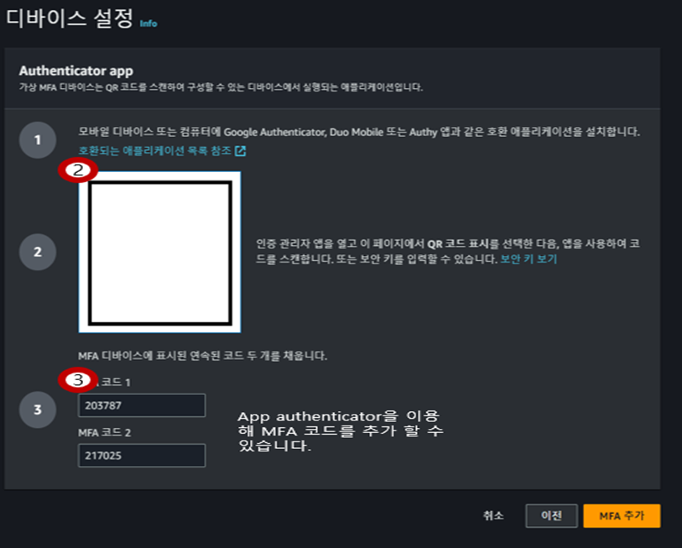Viewport: 682px width, 548px height.
Task: Click the QR code display box
Action: [159, 252]
